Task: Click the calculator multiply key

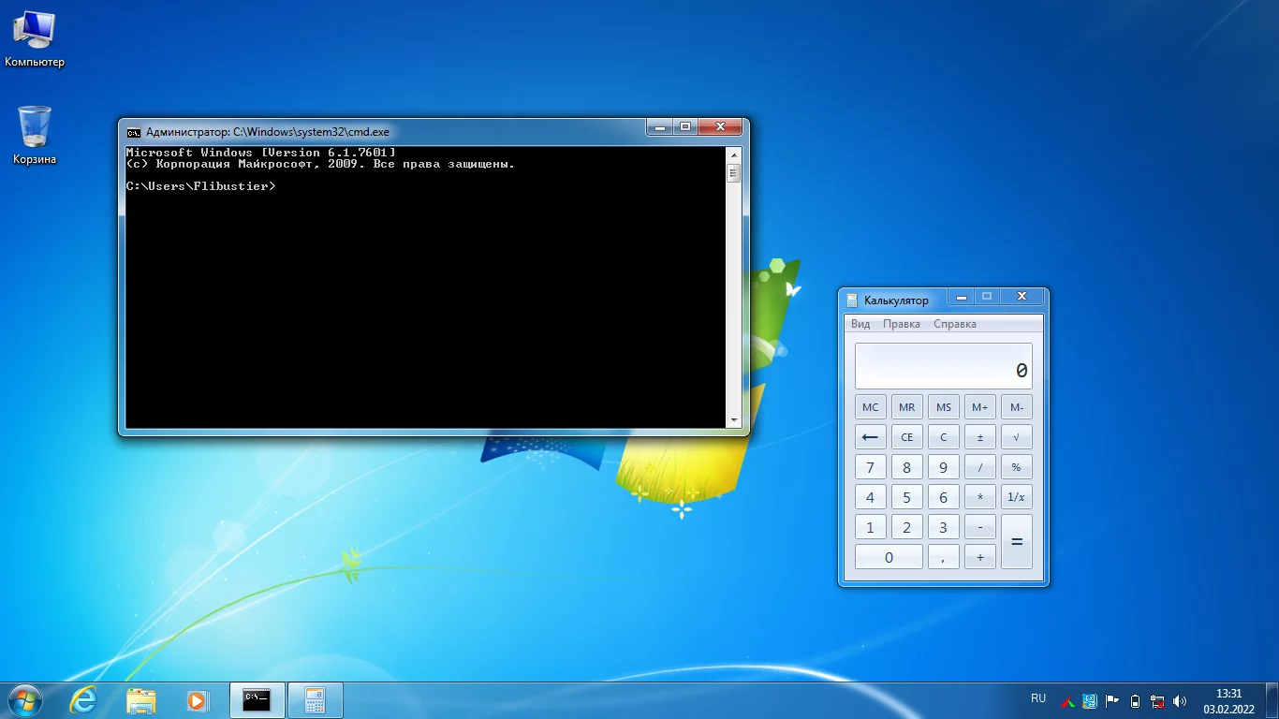Action: coord(979,497)
